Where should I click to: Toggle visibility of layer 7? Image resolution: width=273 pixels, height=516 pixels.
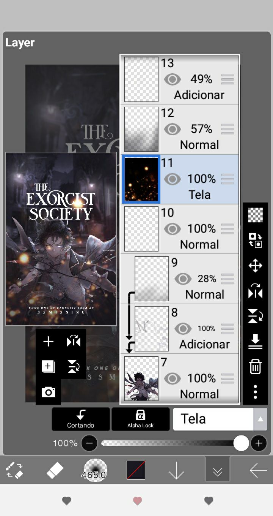click(x=173, y=378)
